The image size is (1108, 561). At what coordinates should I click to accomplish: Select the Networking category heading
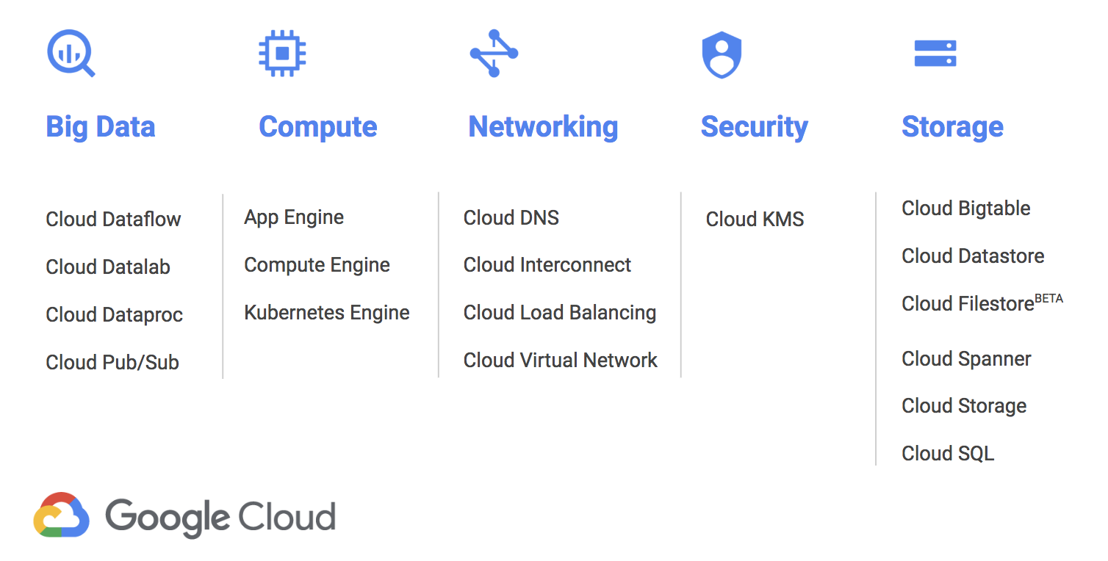click(543, 127)
